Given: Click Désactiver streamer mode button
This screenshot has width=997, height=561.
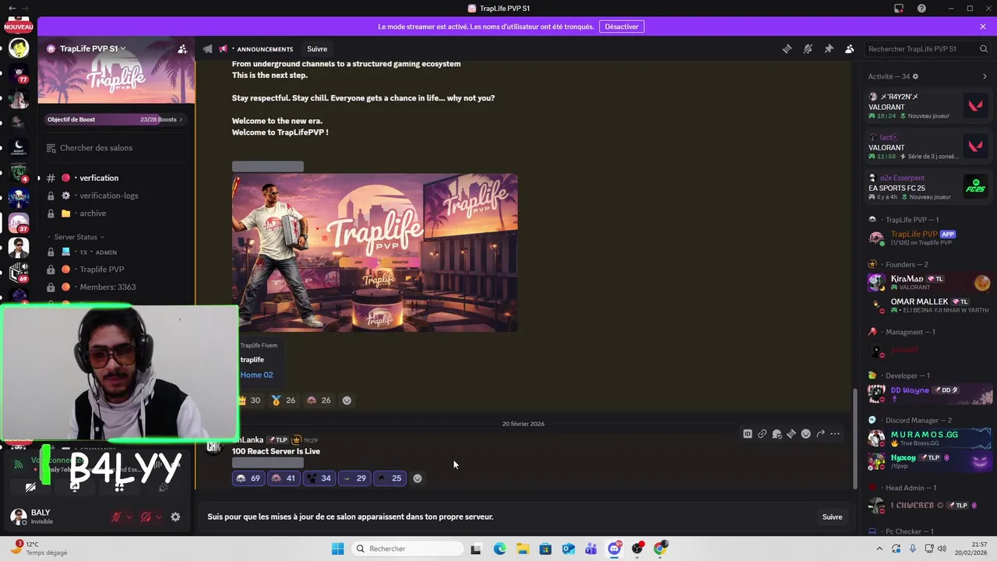Looking at the screenshot, I should point(622,26).
